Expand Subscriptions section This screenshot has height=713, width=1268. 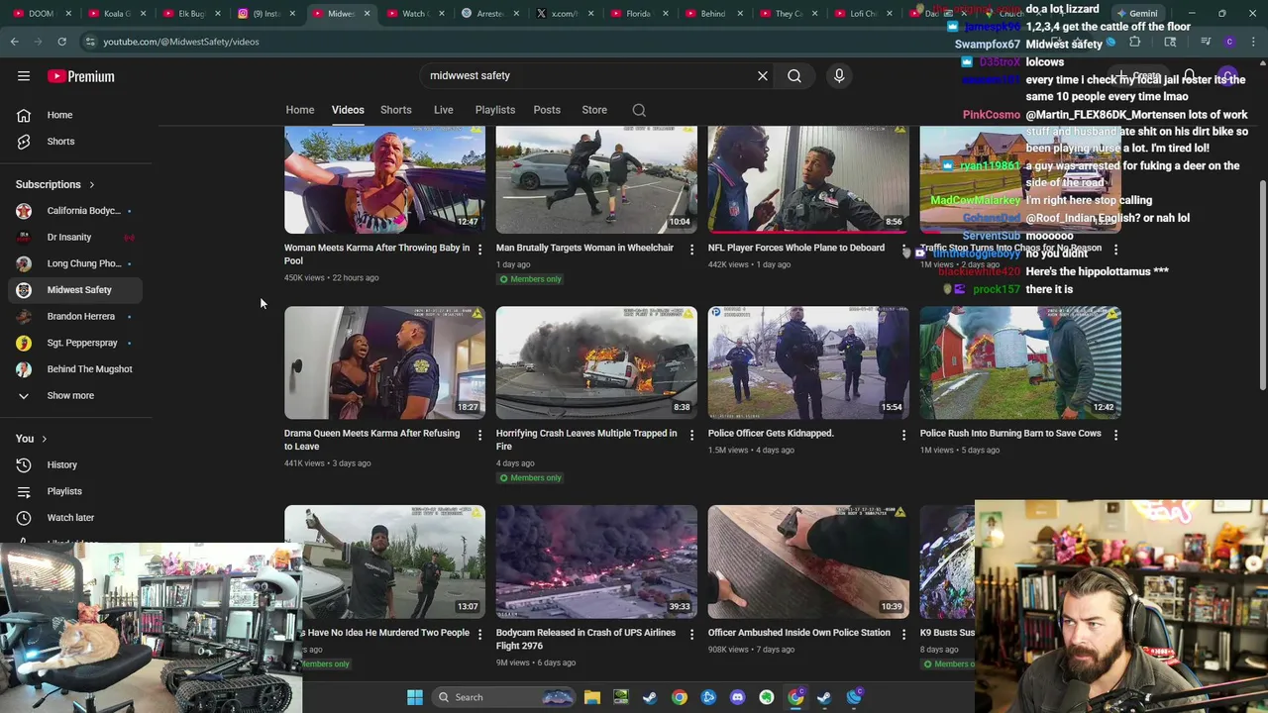click(55, 184)
